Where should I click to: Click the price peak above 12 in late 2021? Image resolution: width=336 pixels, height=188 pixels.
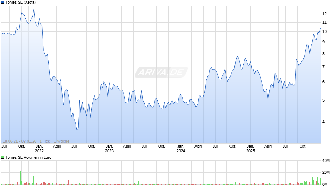[x=34, y=8]
